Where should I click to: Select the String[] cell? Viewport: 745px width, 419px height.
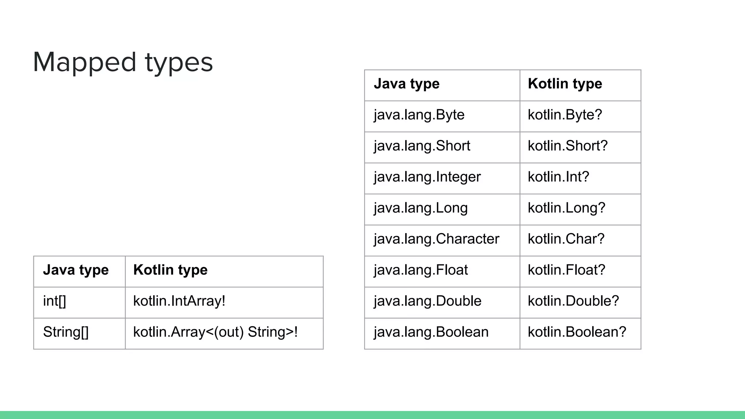click(x=66, y=332)
